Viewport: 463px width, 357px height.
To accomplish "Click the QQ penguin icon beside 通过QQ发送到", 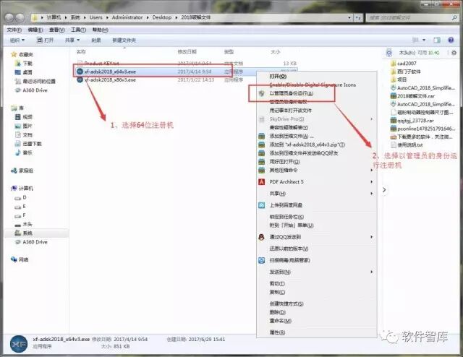I will tap(261, 237).
